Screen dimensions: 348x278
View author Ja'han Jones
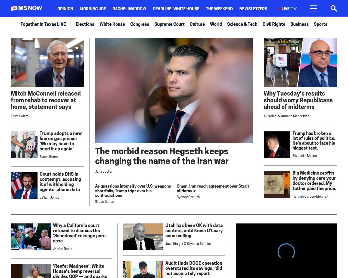click(49, 197)
